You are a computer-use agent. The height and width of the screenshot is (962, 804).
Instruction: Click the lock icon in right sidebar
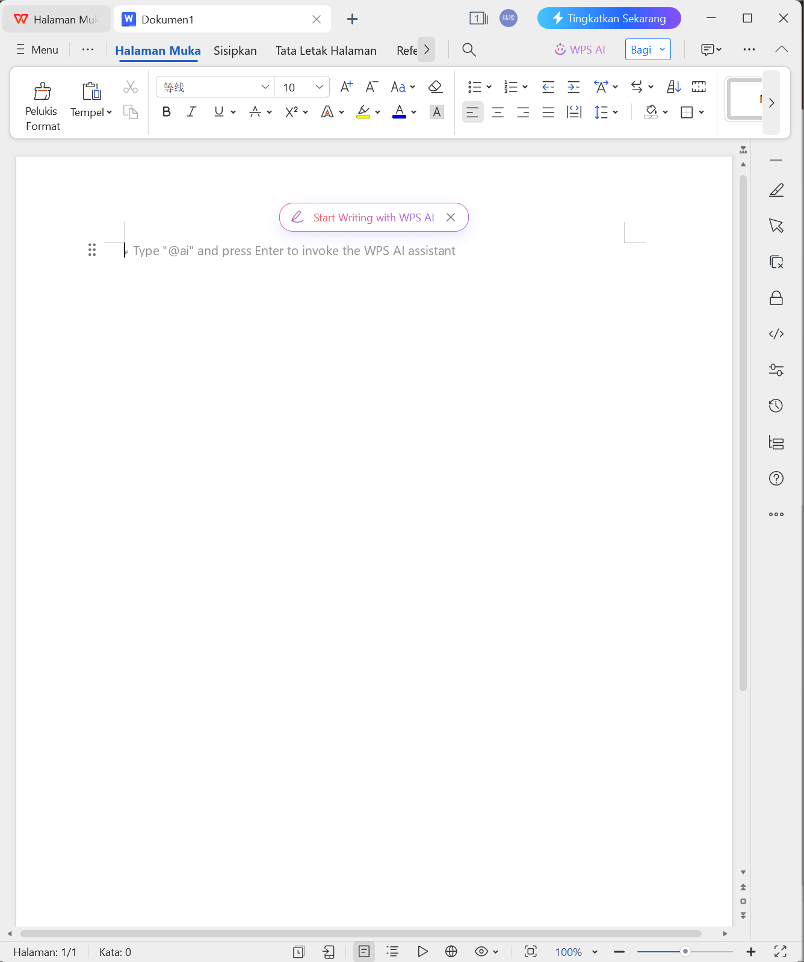click(776, 298)
